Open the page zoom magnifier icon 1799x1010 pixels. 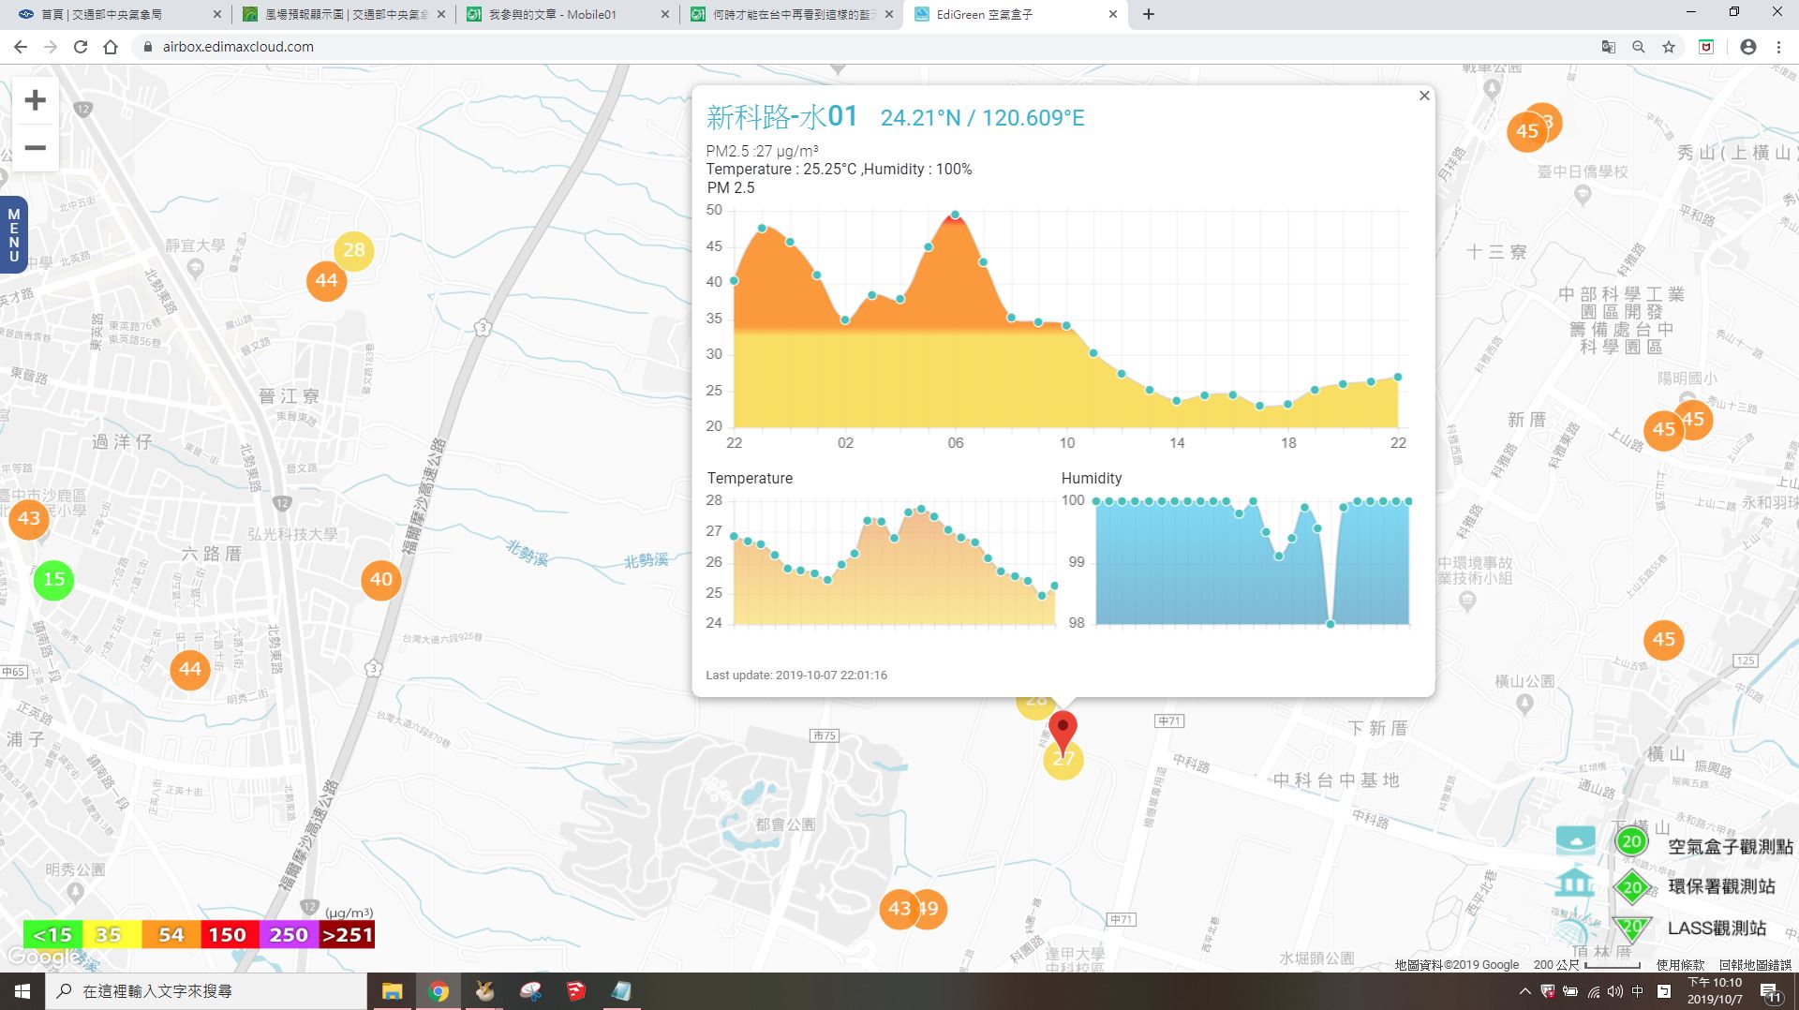[x=1639, y=47]
